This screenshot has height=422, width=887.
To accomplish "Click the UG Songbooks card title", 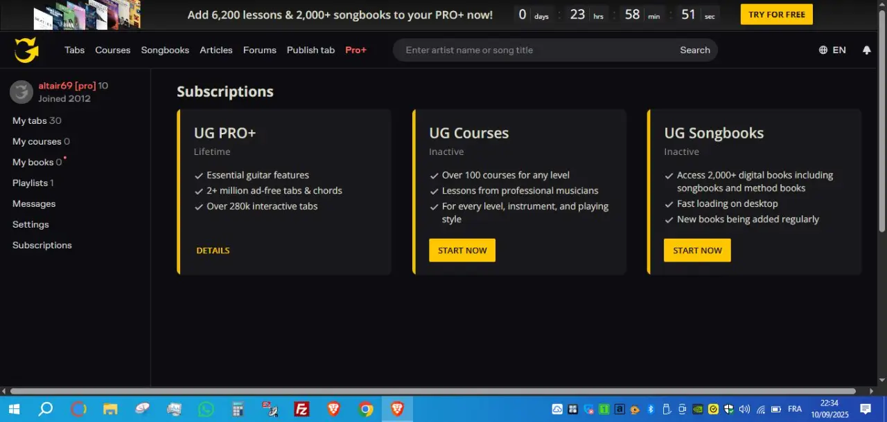I will [714, 133].
